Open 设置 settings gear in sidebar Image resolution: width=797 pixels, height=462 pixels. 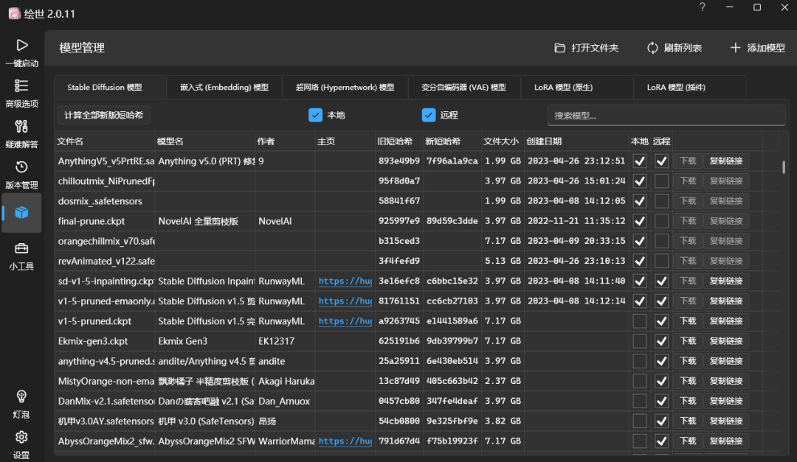21,445
